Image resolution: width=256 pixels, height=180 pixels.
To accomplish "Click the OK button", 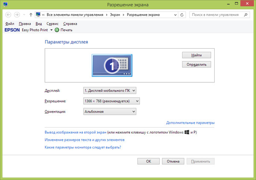I will 148,161.
